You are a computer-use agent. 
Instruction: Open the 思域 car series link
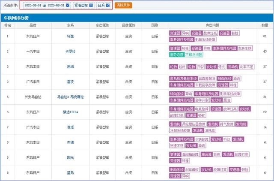click(x=70, y=66)
